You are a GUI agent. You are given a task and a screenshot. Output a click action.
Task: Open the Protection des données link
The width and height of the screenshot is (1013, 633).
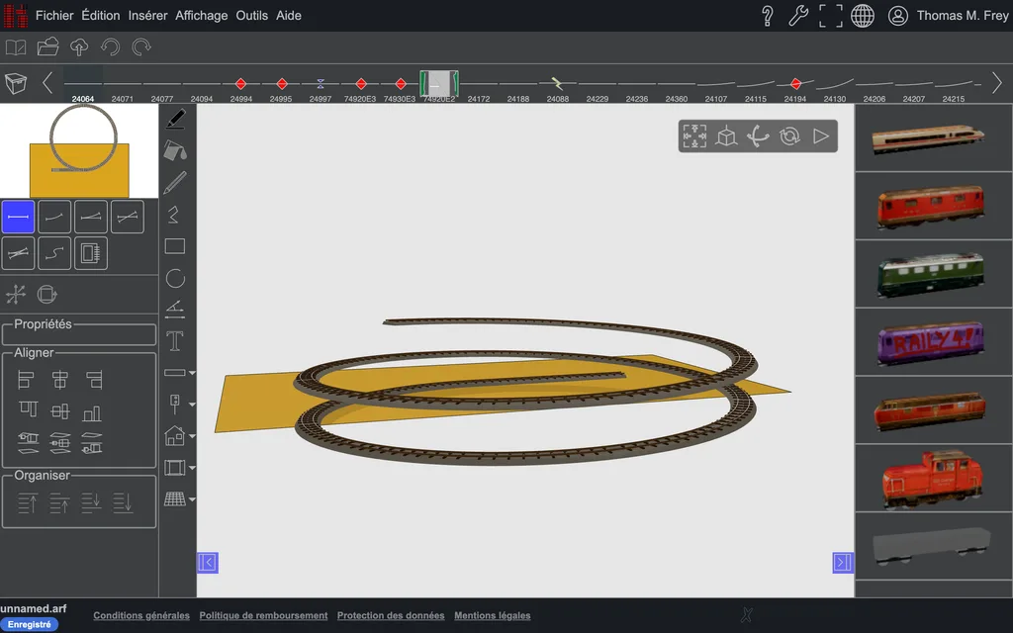coord(391,615)
